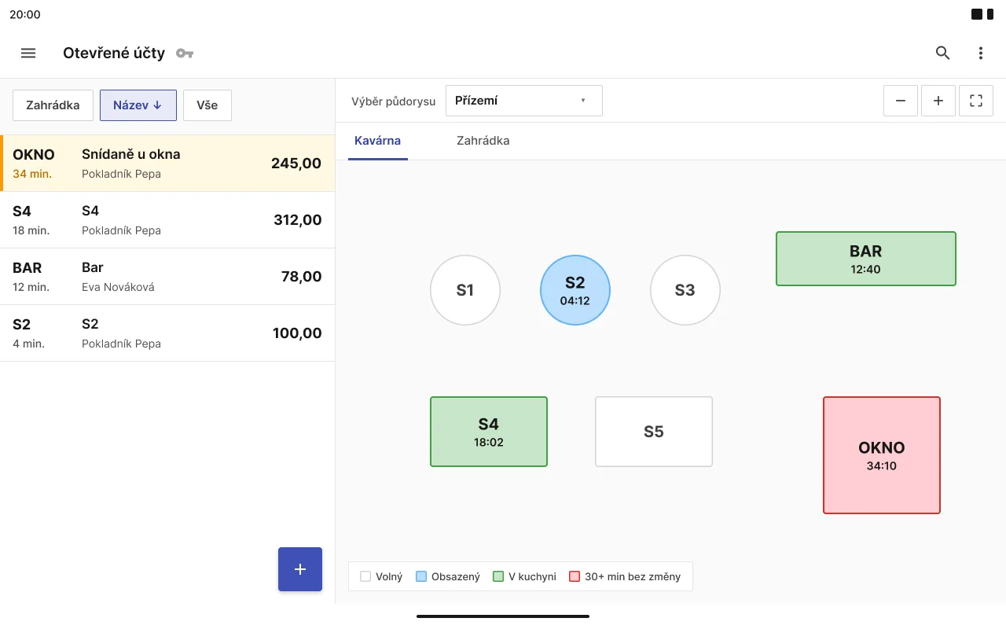The width and height of the screenshot is (1006, 629).
Task: Click the Obsazený legend swatch
Action: pyautogui.click(x=421, y=576)
